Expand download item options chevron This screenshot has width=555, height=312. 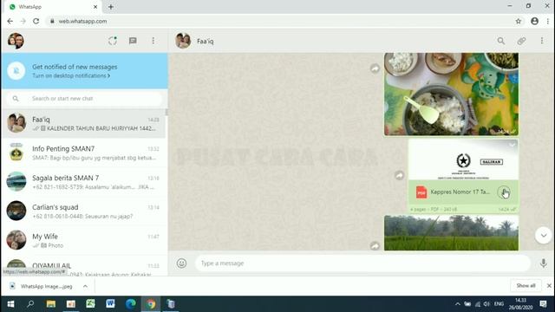[x=85, y=286]
